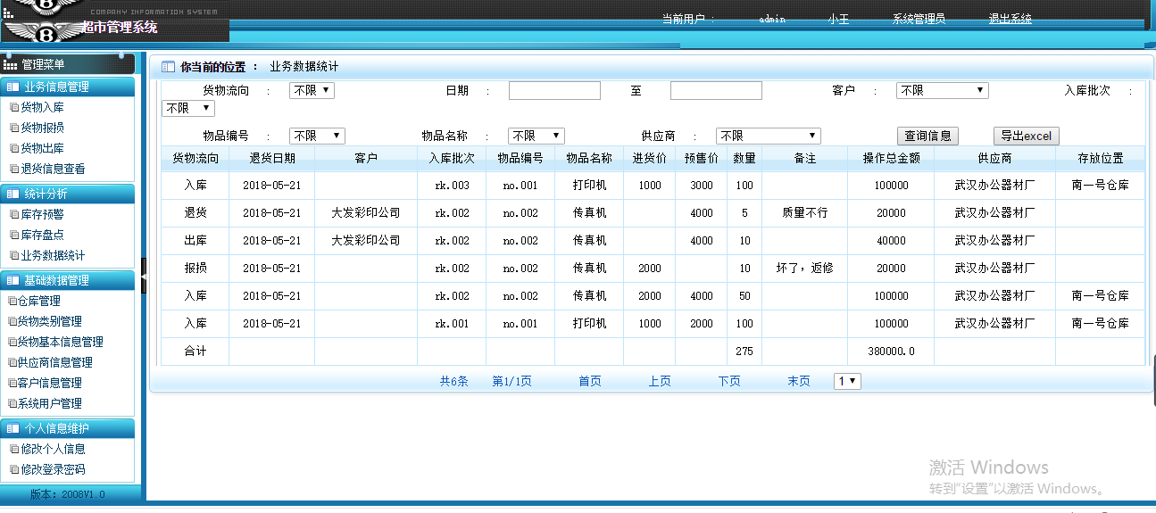Click the icon beside 货物入库 menu item

13,107
